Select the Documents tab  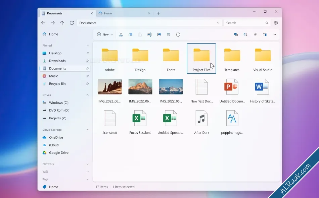pos(67,13)
